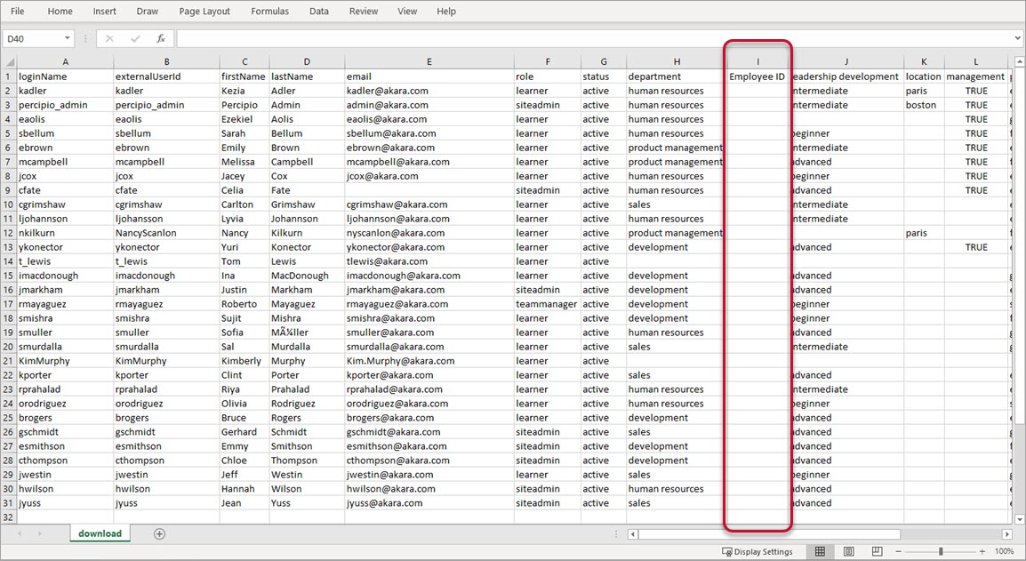The width and height of the screenshot is (1026, 561).
Task: Select the download sheet tab
Action: click(100, 533)
